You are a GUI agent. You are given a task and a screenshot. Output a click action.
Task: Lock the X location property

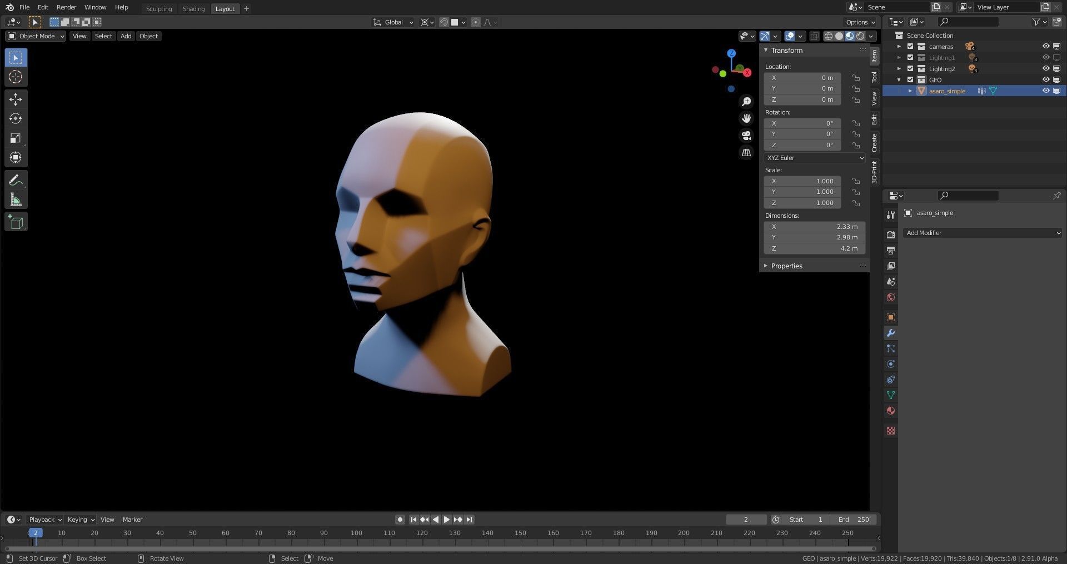pos(856,78)
